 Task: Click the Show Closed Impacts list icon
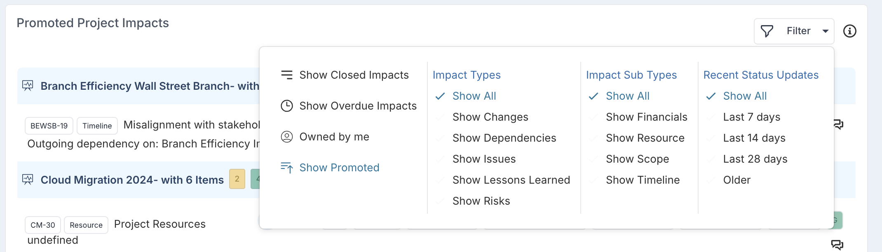pyautogui.click(x=286, y=75)
